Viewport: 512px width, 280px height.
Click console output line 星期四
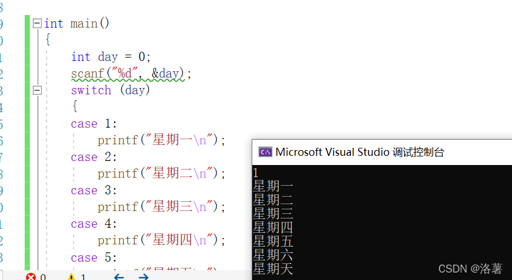[x=273, y=228]
